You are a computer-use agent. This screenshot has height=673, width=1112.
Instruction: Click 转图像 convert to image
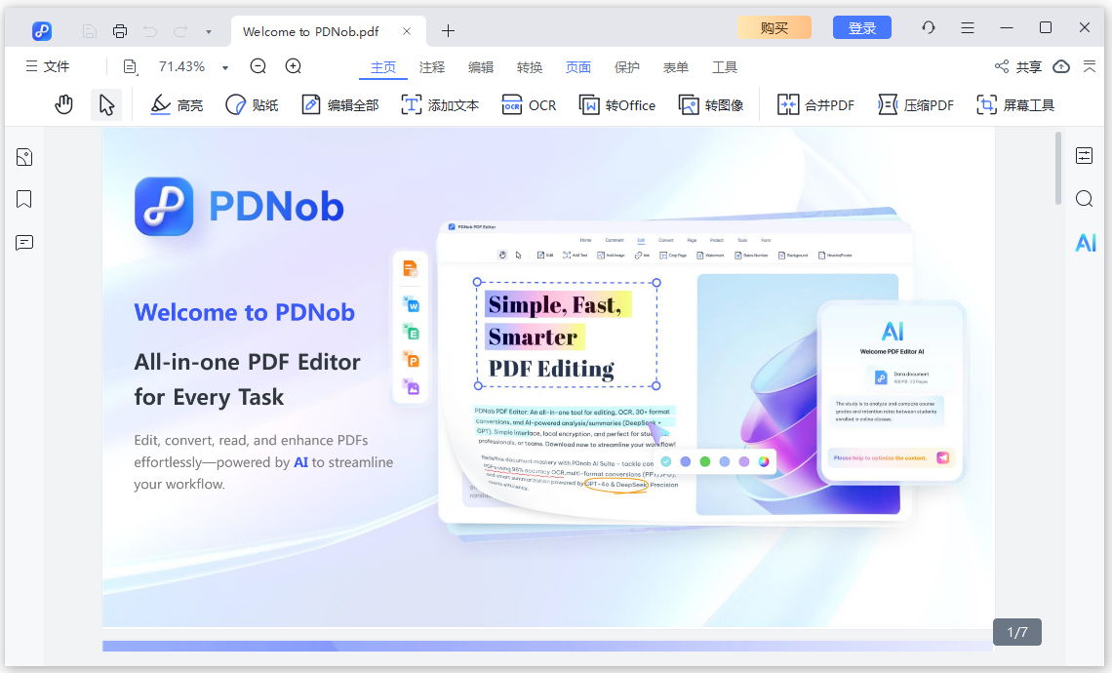tap(710, 105)
